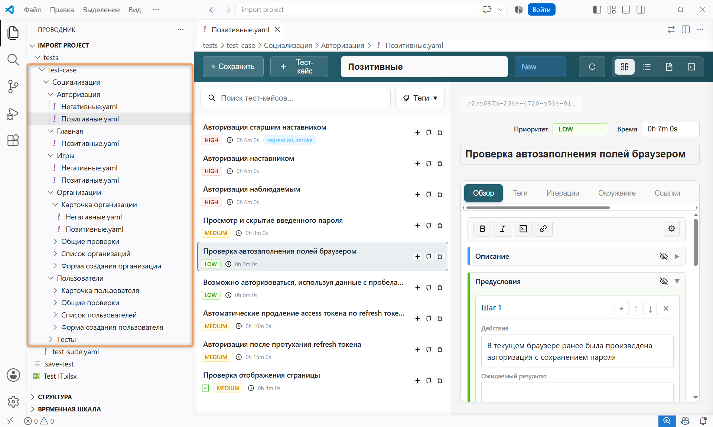Move Шаг 1 up

pos(636,309)
